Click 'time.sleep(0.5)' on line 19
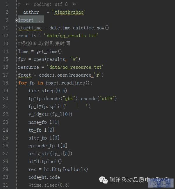 (48, 91)
